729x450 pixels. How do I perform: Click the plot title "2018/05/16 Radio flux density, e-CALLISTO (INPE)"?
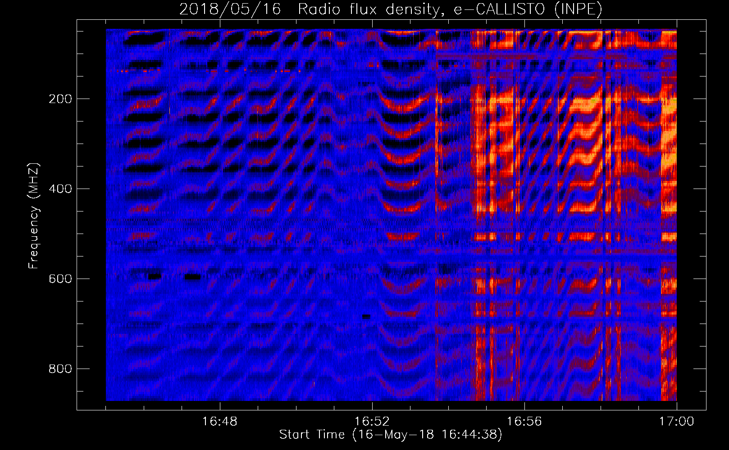pyautogui.click(x=391, y=9)
